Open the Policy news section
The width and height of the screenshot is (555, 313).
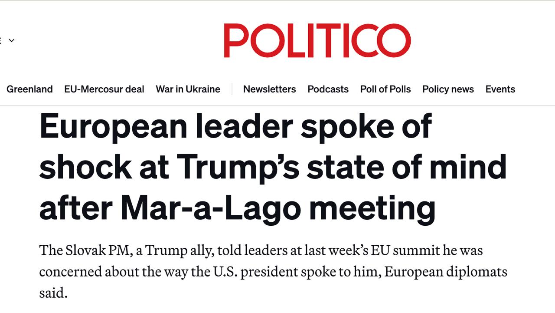coord(448,89)
